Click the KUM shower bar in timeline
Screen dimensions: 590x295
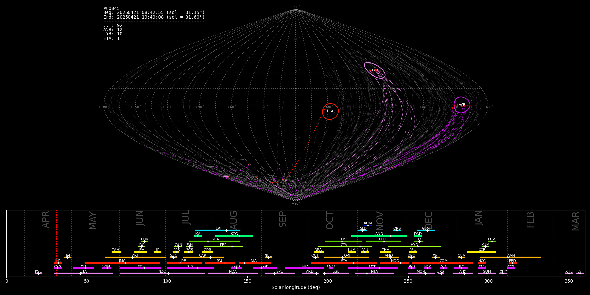368,225
